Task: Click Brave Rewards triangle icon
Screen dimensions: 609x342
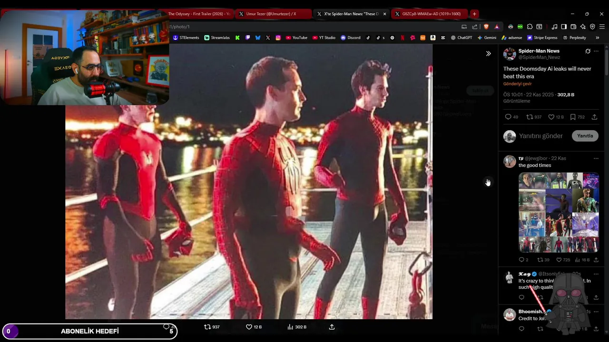Action: coord(497,27)
